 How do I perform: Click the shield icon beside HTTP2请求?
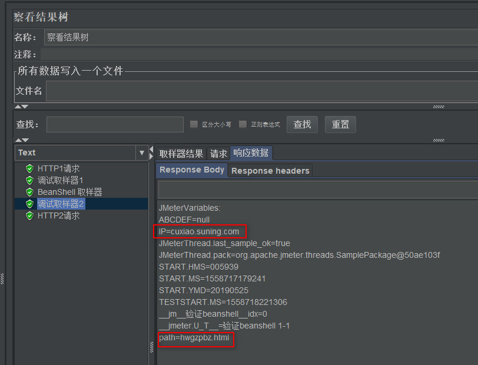[x=29, y=215]
